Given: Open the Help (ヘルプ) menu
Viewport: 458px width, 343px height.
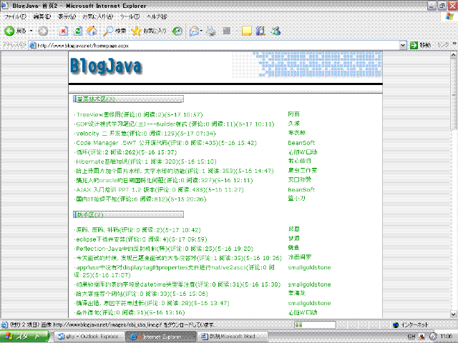Looking at the screenshot, I should [157, 16].
